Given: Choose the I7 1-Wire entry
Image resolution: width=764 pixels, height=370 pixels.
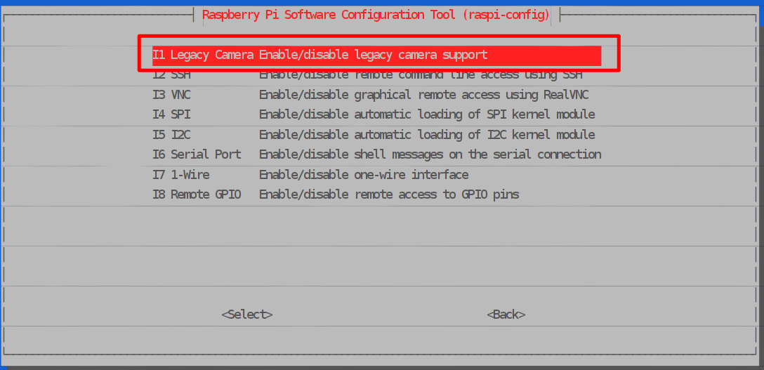Looking at the screenshot, I should point(181,175).
